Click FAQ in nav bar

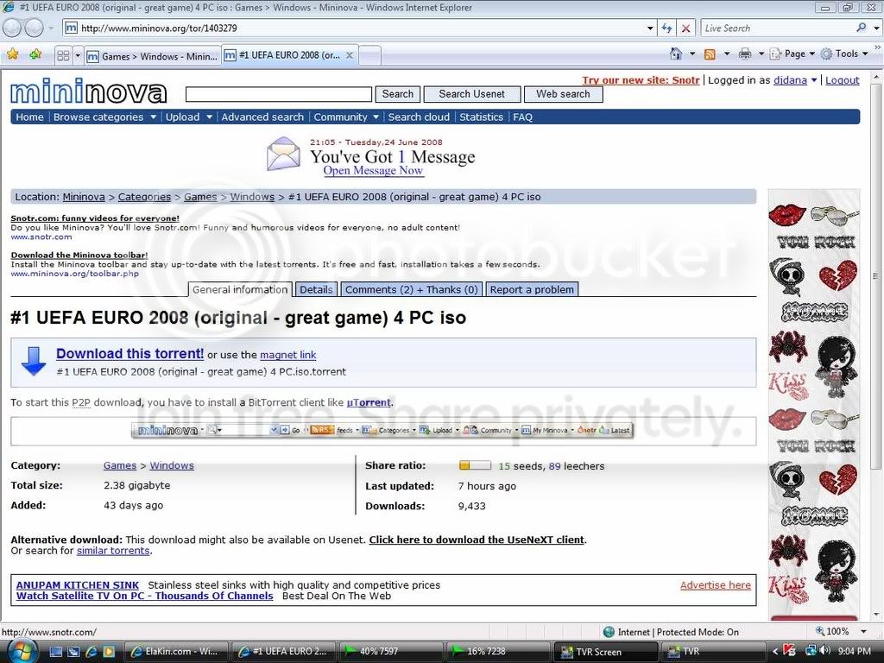click(522, 117)
